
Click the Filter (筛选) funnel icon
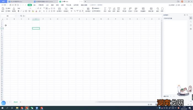[110, 9]
